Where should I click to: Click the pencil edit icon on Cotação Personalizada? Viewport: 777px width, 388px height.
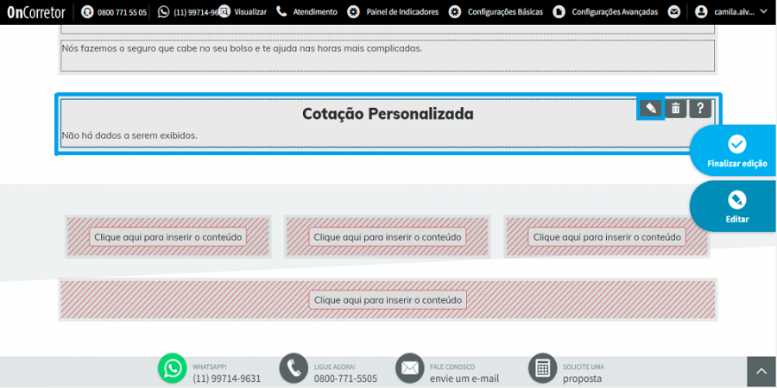click(651, 108)
